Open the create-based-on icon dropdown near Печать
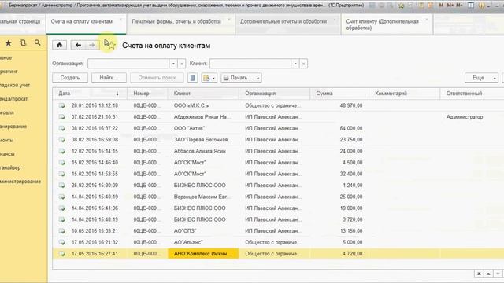The height and width of the screenshot is (283, 504). pyautogui.click(x=209, y=78)
